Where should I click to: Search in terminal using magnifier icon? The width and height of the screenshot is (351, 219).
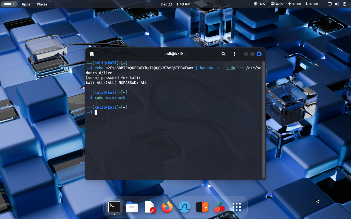pos(223,54)
